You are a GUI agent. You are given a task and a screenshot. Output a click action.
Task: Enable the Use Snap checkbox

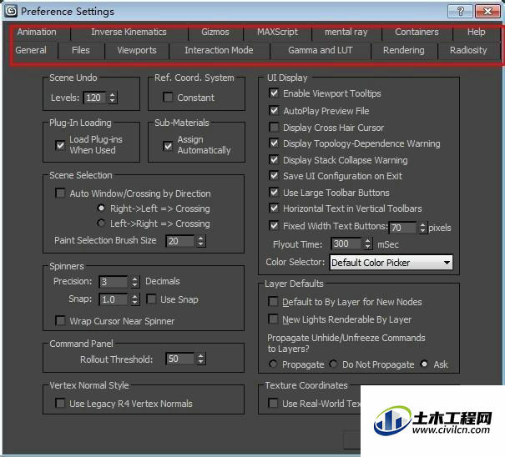(151, 299)
